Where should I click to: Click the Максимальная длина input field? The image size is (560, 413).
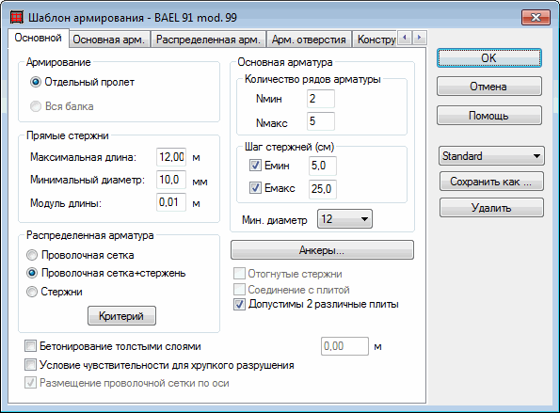(x=171, y=157)
